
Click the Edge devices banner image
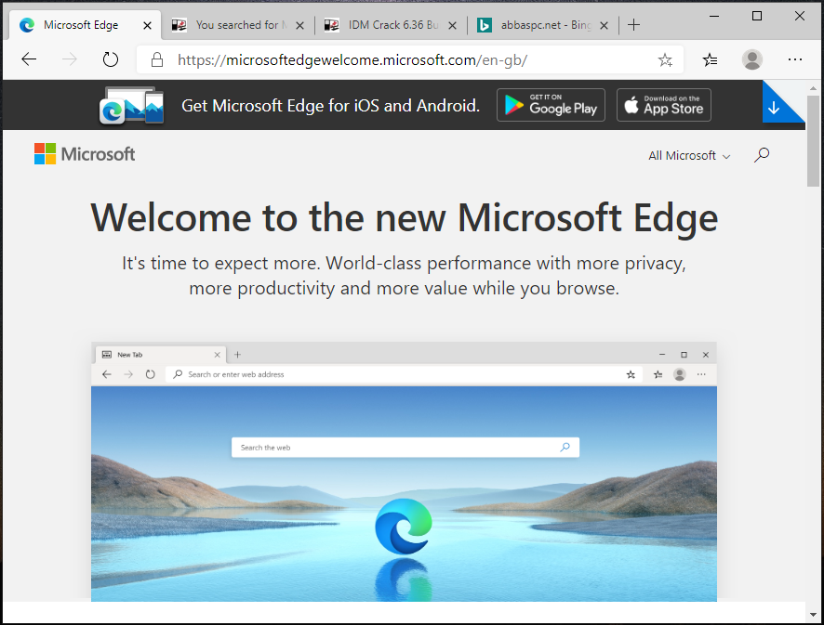pos(131,105)
